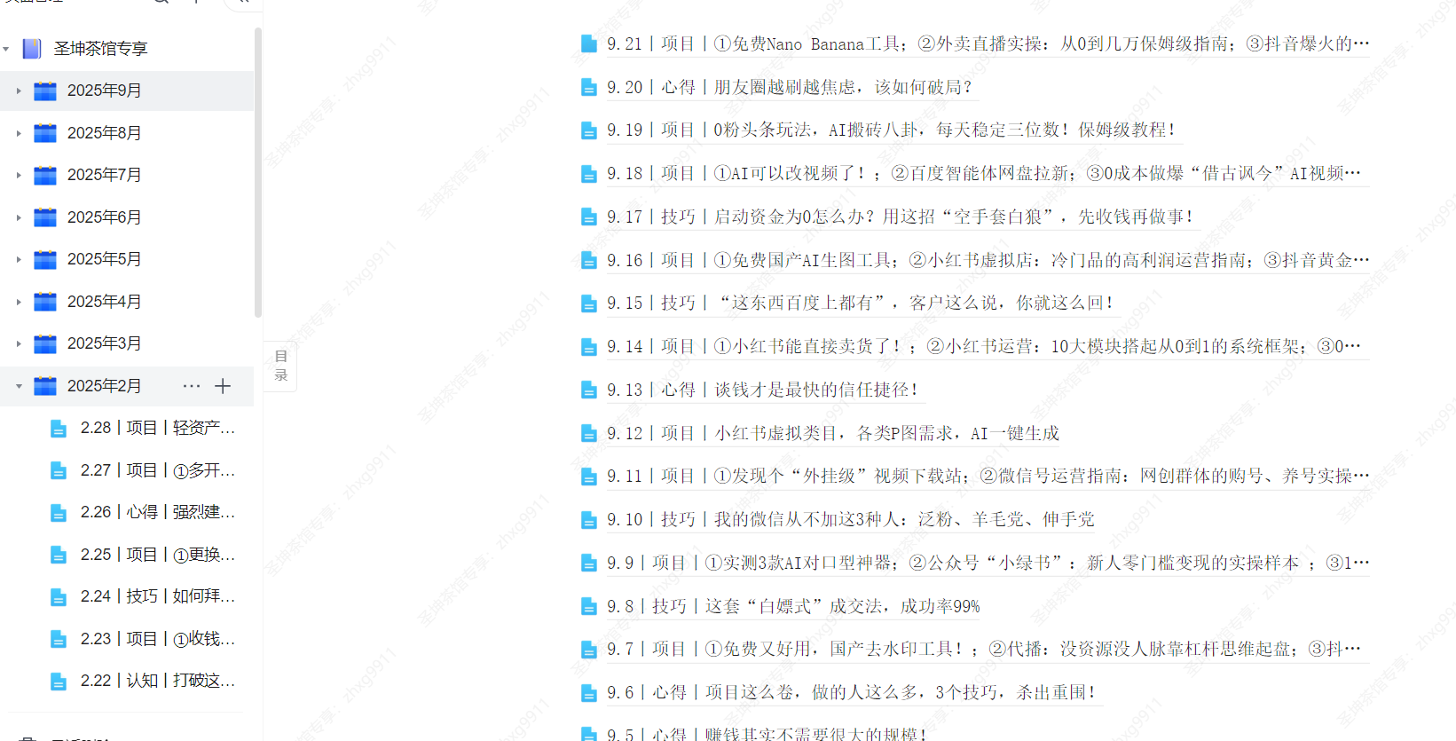Click document icon beside 9.17 技巧 entry

point(589,217)
